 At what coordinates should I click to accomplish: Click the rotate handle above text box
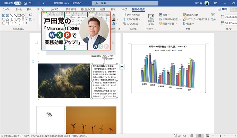tap(104, 58)
